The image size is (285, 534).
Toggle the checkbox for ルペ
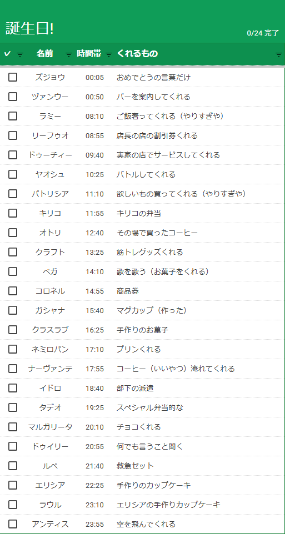pos(13,466)
